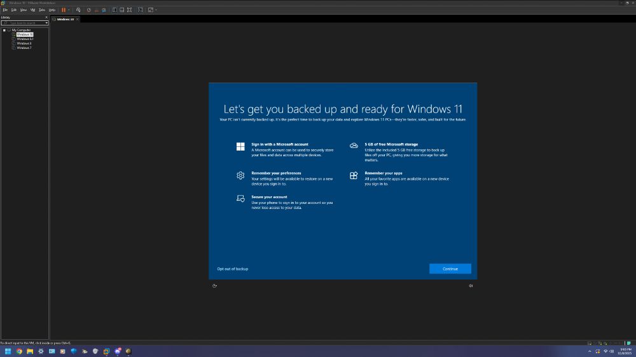Click the ease of access icon below dialog
Viewport: 636px width, 357px height.
[214, 286]
